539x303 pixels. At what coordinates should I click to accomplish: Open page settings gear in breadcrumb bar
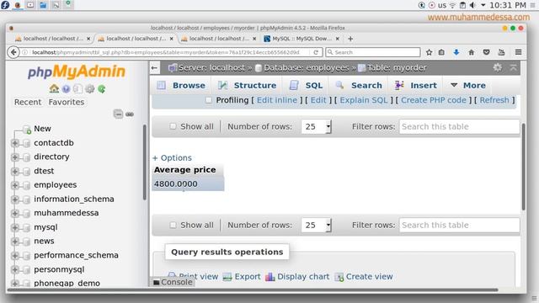[x=498, y=67]
